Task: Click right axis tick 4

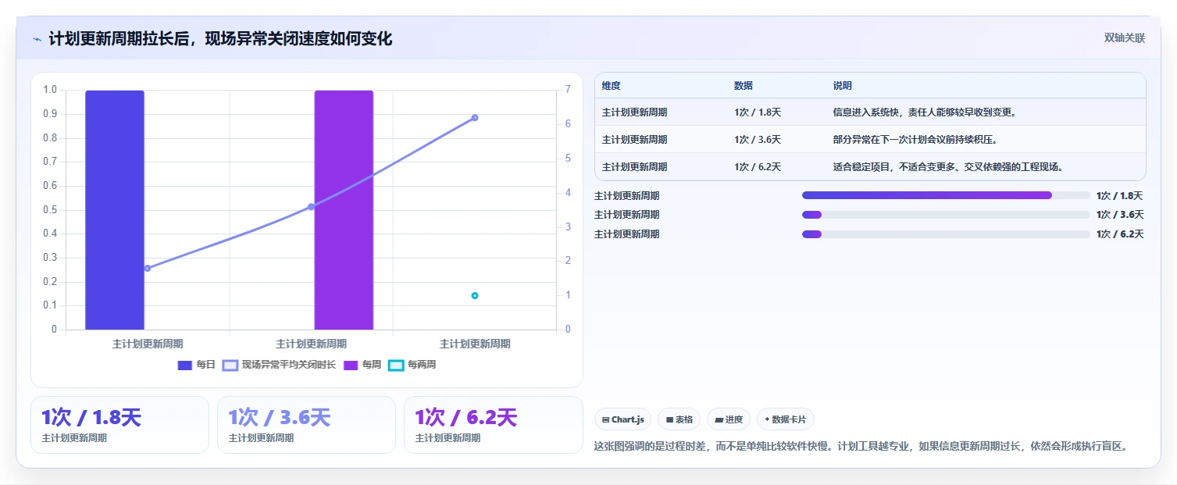Action: tap(569, 193)
